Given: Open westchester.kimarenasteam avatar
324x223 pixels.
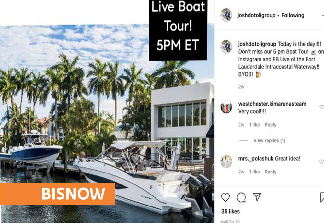Looking at the screenshot, I should coord(226,107).
